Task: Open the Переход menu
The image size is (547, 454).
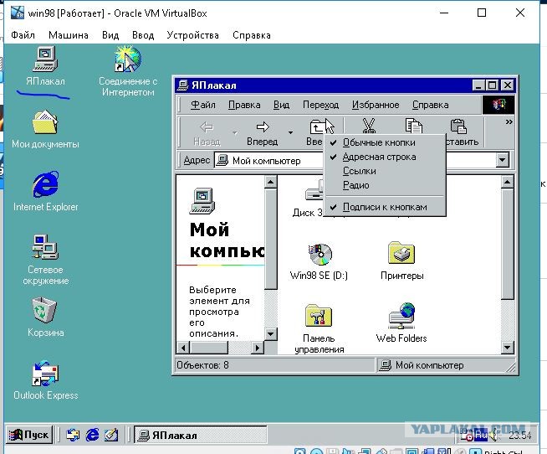Action: pos(320,105)
